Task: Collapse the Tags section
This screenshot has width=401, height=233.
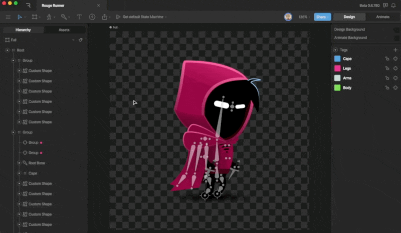Action: click(x=335, y=50)
